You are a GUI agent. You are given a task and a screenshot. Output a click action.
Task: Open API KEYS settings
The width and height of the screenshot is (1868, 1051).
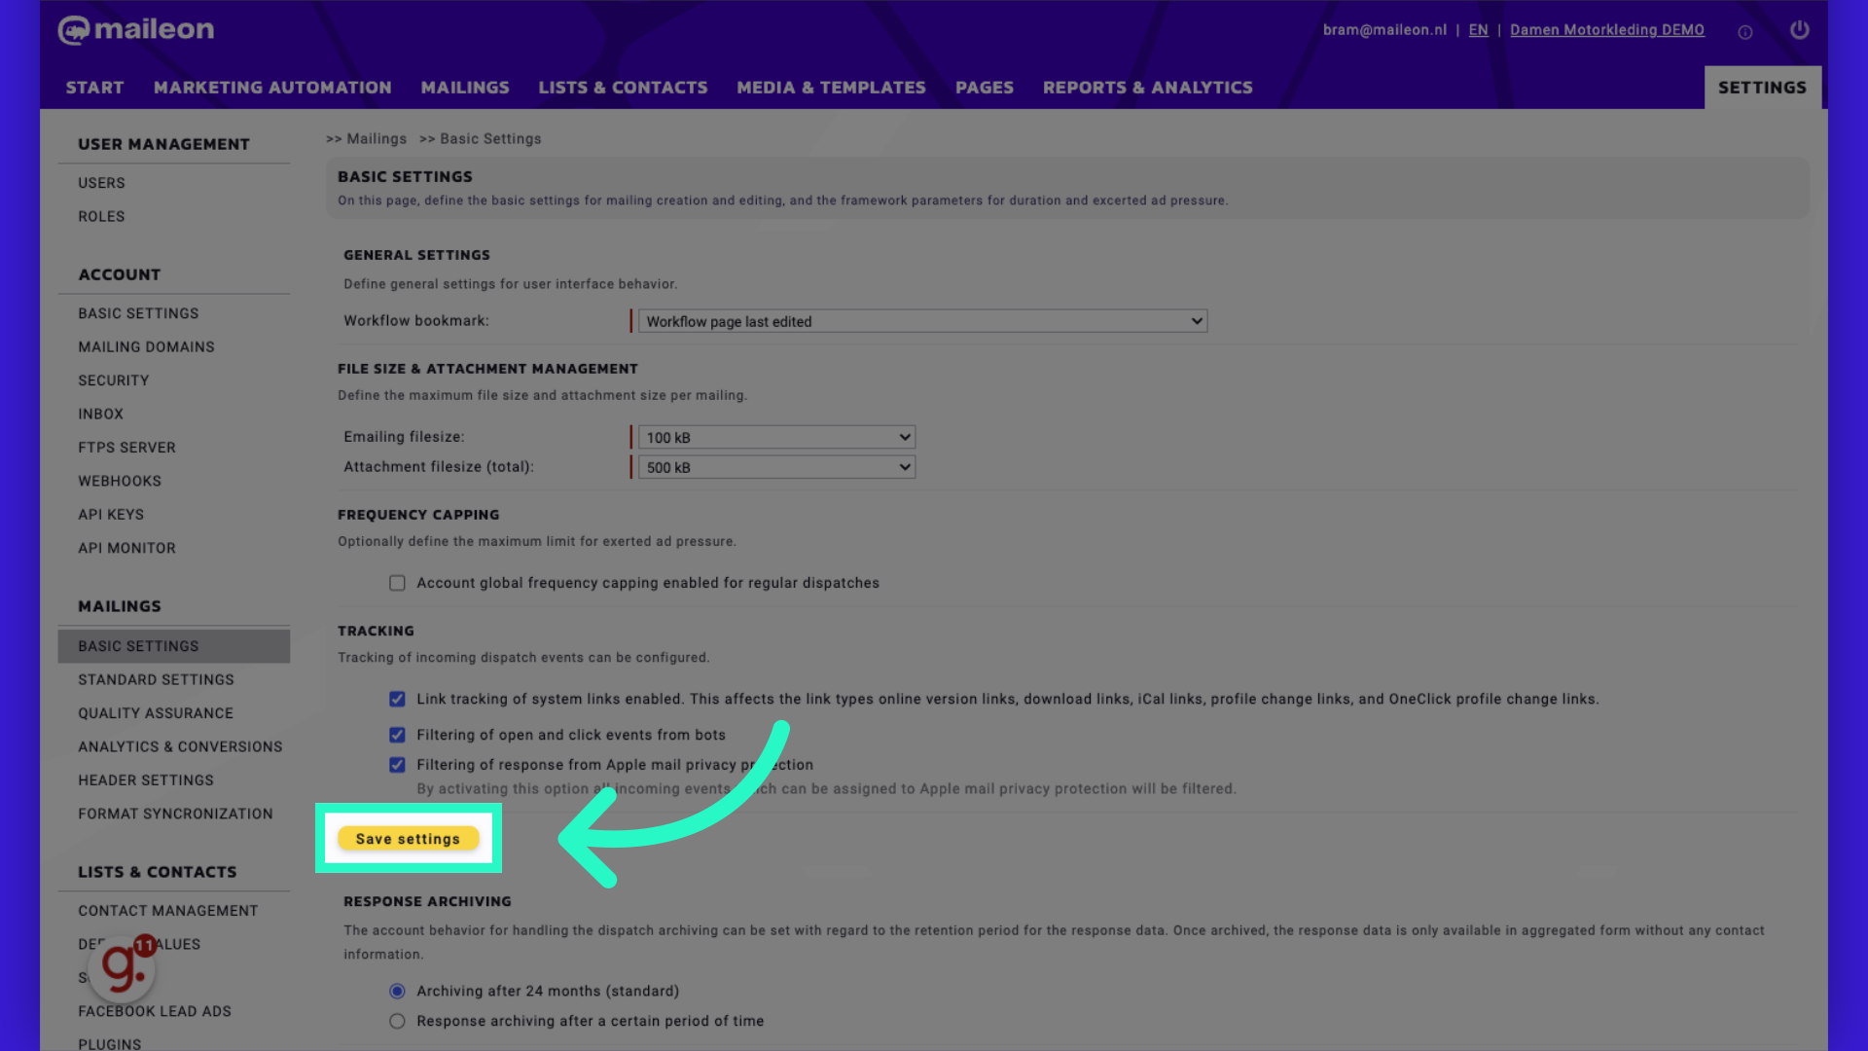[x=110, y=513]
